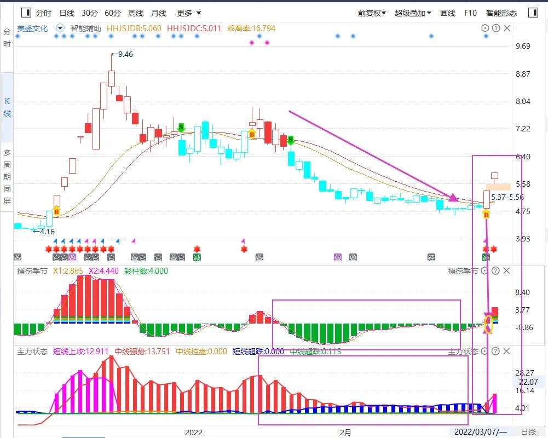Open F10 company information
Image resolution: width=548 pixels, height=438 pixels.
pos(470,13)
